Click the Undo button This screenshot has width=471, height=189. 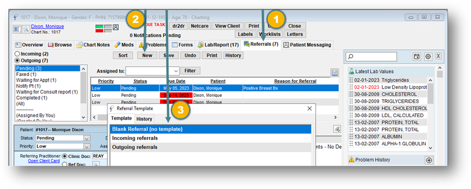pyautogui.click(x=190, y=55)
